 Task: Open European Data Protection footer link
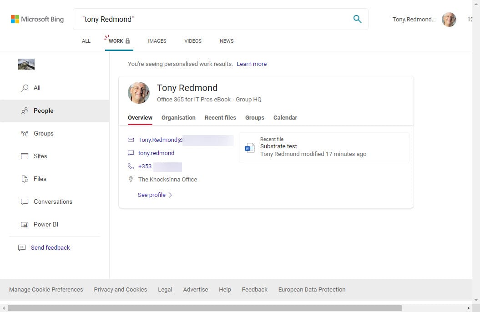(x=312, y=290)
